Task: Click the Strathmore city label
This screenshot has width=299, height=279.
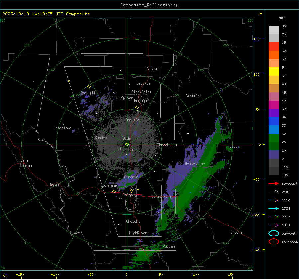Action: tap(161, 196)
